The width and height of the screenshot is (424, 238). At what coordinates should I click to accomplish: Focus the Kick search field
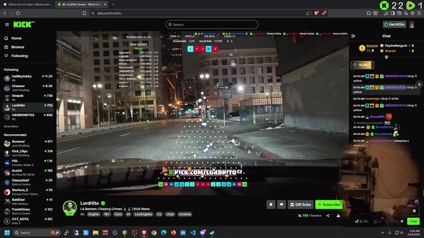pos(212,24)
